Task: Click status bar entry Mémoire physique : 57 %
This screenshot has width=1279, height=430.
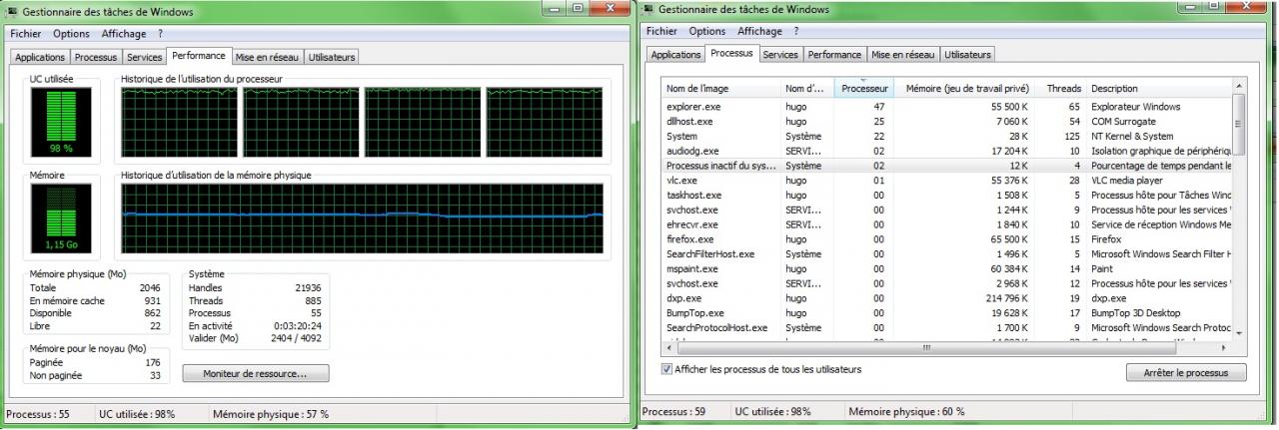Action: tap(271, 414)
